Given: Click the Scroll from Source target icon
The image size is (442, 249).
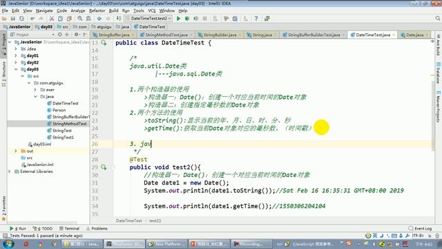Looking at the screenshot, I should tap(60, 35).
